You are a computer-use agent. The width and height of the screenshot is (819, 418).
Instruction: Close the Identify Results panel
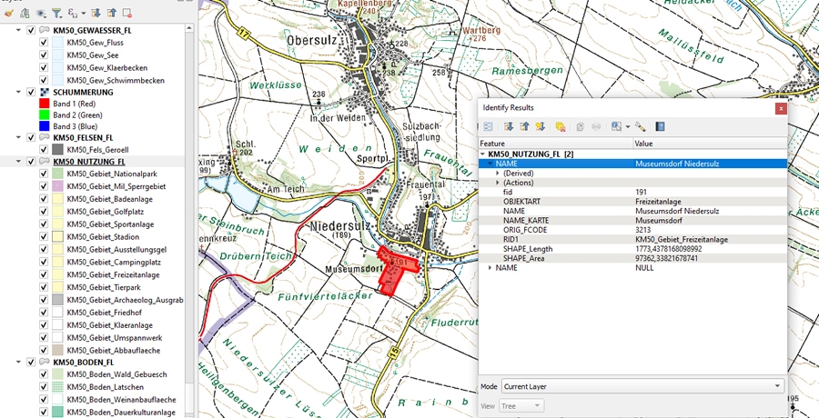pyautogui.click(x=781, y=108)
